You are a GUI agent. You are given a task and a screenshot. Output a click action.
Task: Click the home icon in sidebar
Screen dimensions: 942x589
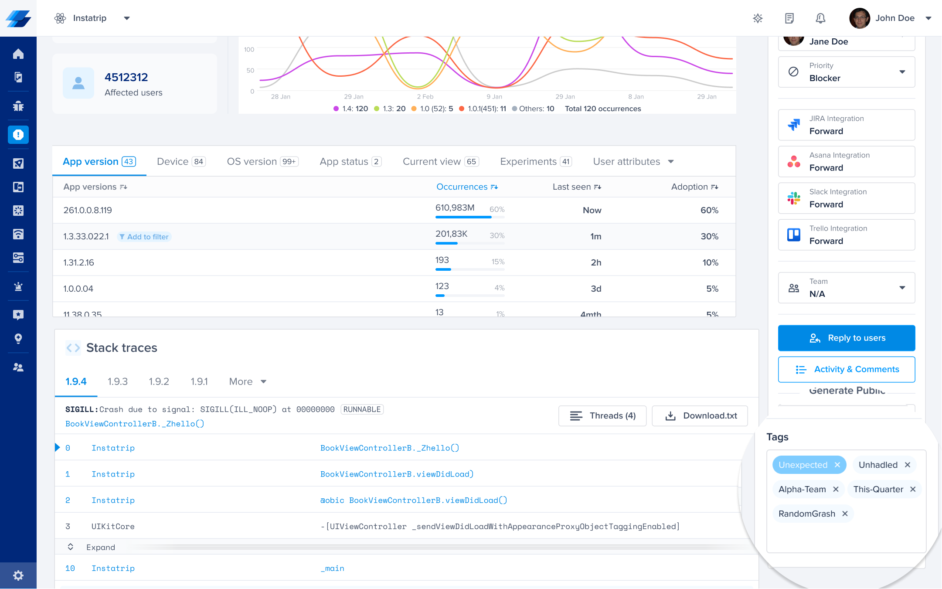(x=18, y=54)
